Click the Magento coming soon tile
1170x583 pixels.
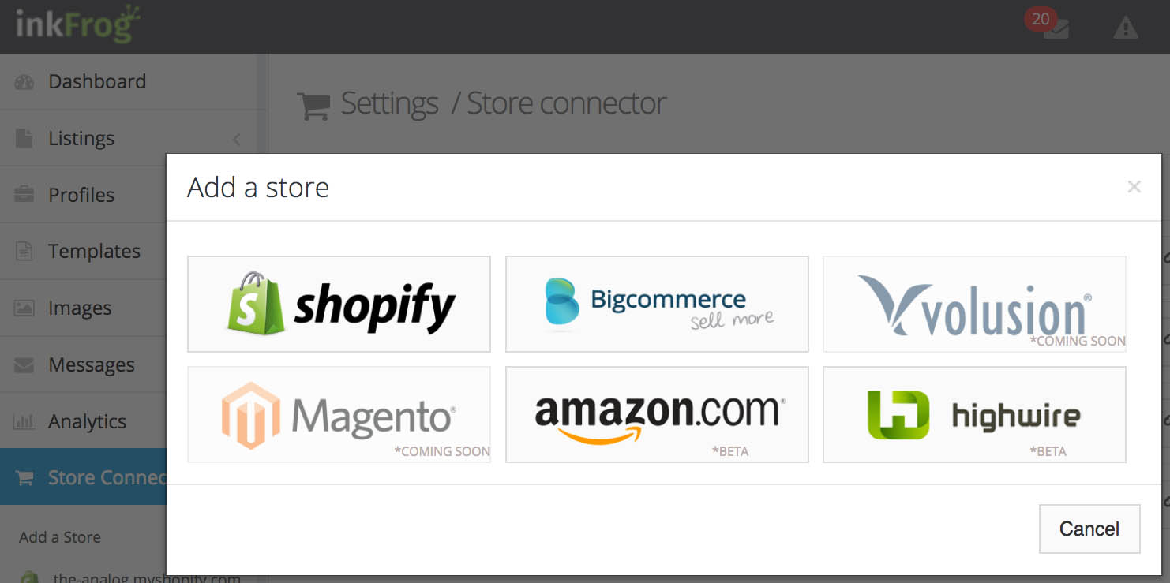point(339,414)
